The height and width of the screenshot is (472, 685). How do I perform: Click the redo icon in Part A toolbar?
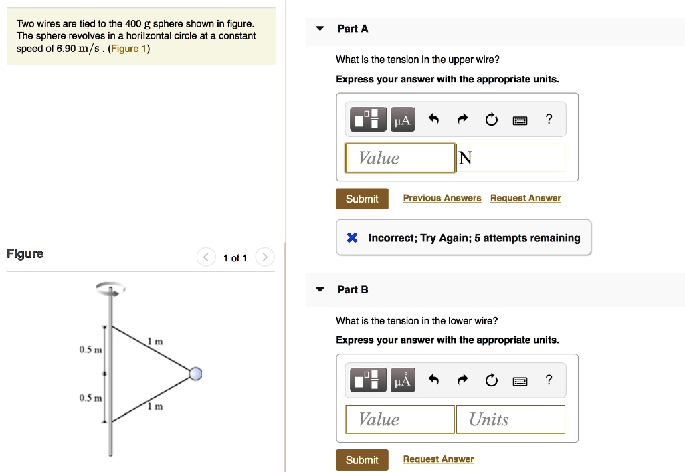462,119
